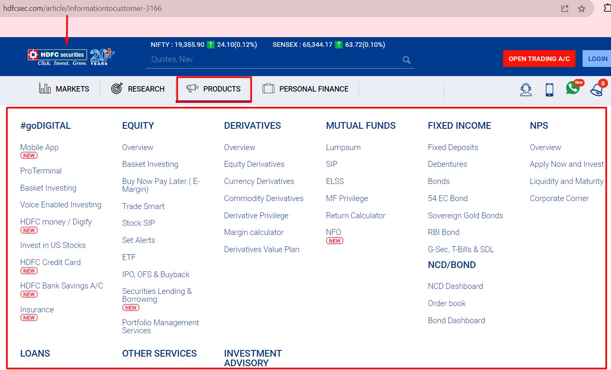This screenshot has height=370, width=611.
Task: Select Derivatives Value Plan
Action: click(261, 250)
